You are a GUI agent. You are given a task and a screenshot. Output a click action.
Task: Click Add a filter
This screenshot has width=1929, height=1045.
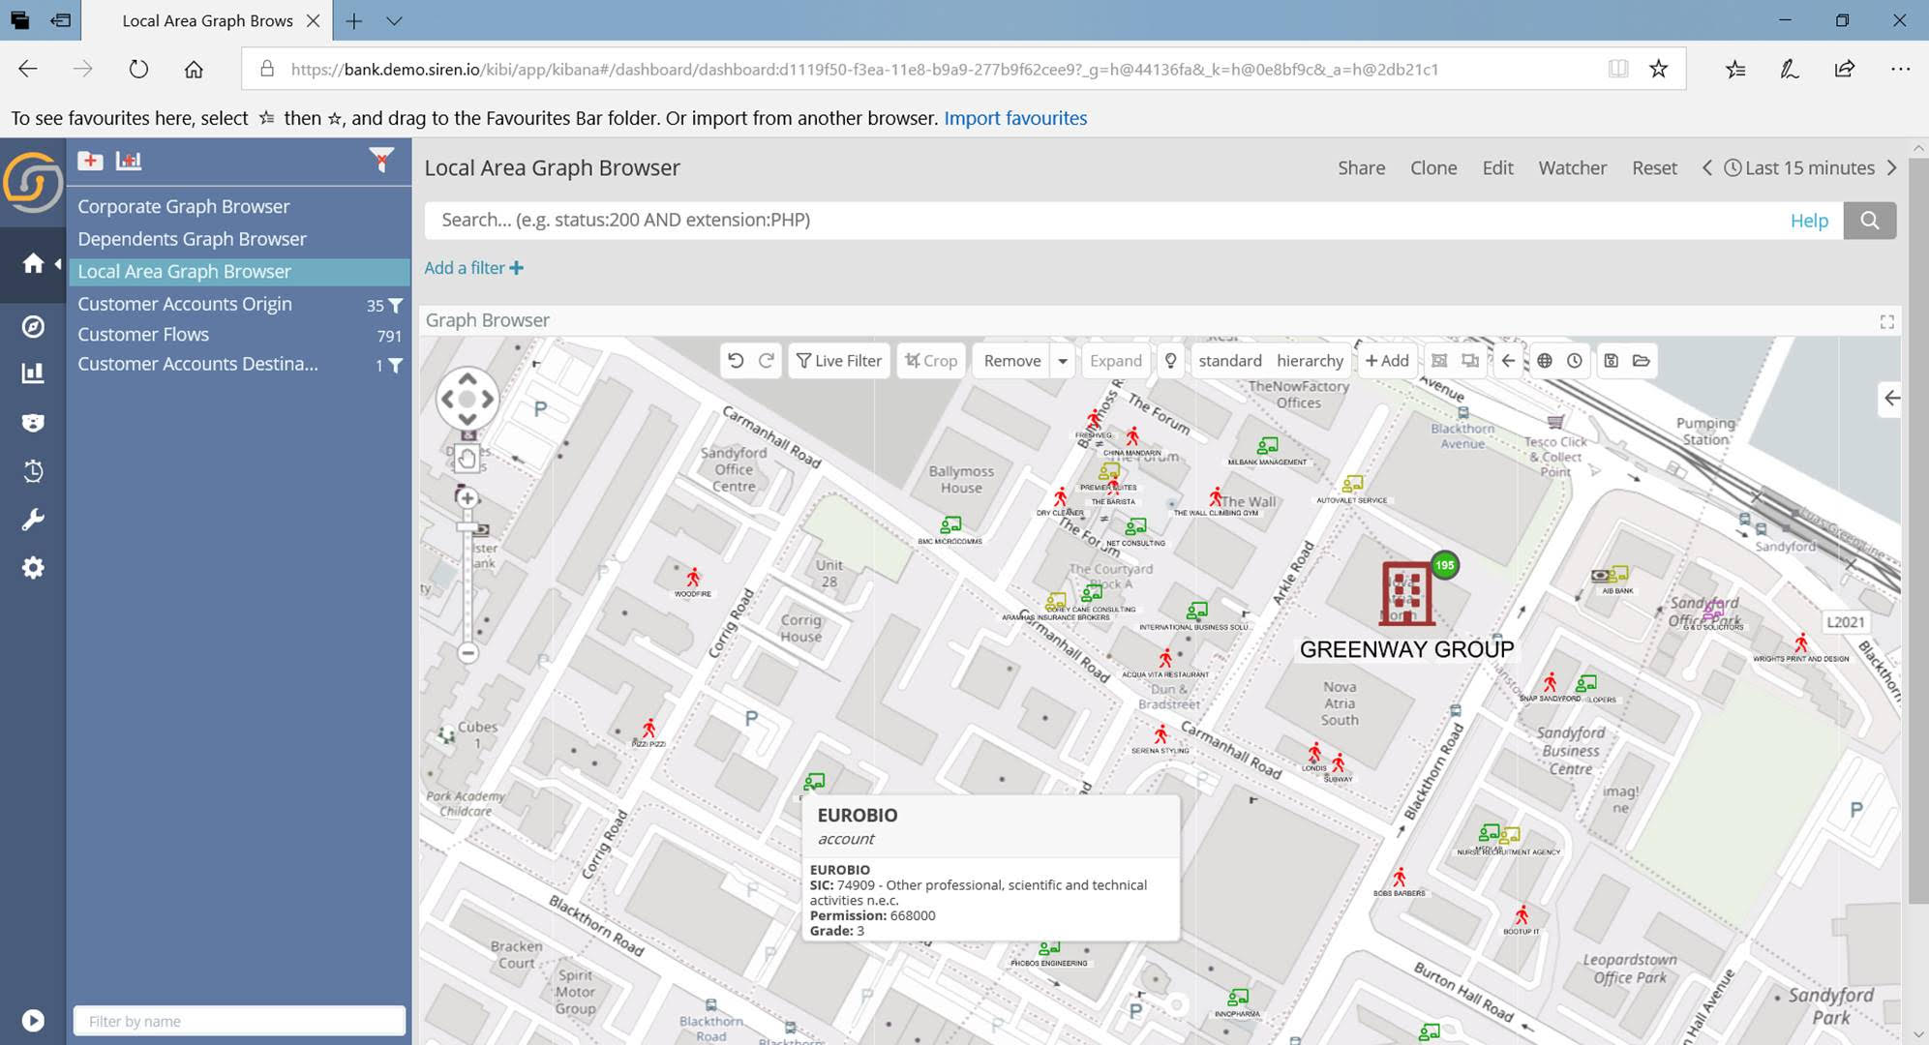point(474,268)
